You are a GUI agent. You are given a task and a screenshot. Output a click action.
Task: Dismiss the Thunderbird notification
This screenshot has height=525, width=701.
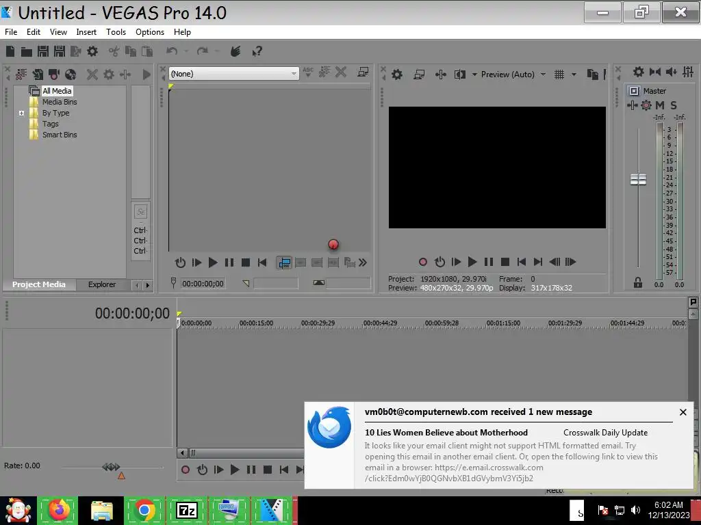pyautogui.click(x=683, y=412)
